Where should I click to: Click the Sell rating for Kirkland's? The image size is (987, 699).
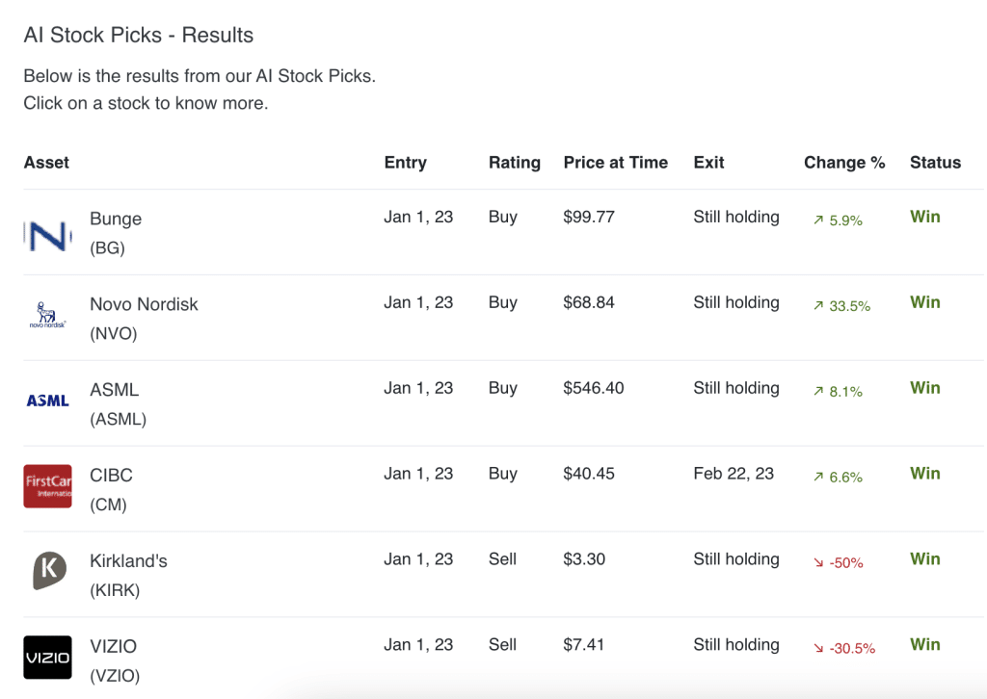tap(502, 559)
